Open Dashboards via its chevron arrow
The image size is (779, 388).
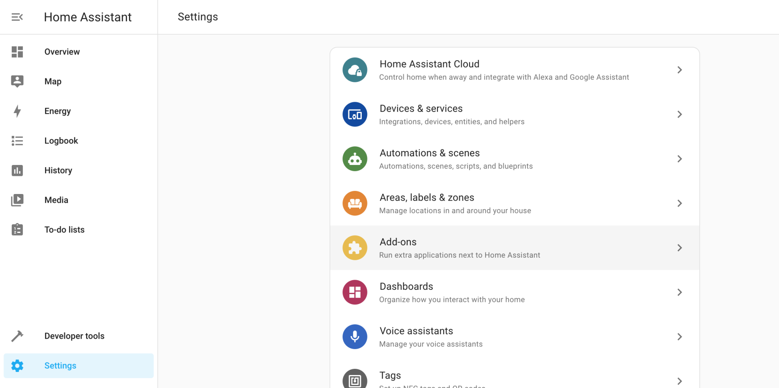(x=679, y=292)
